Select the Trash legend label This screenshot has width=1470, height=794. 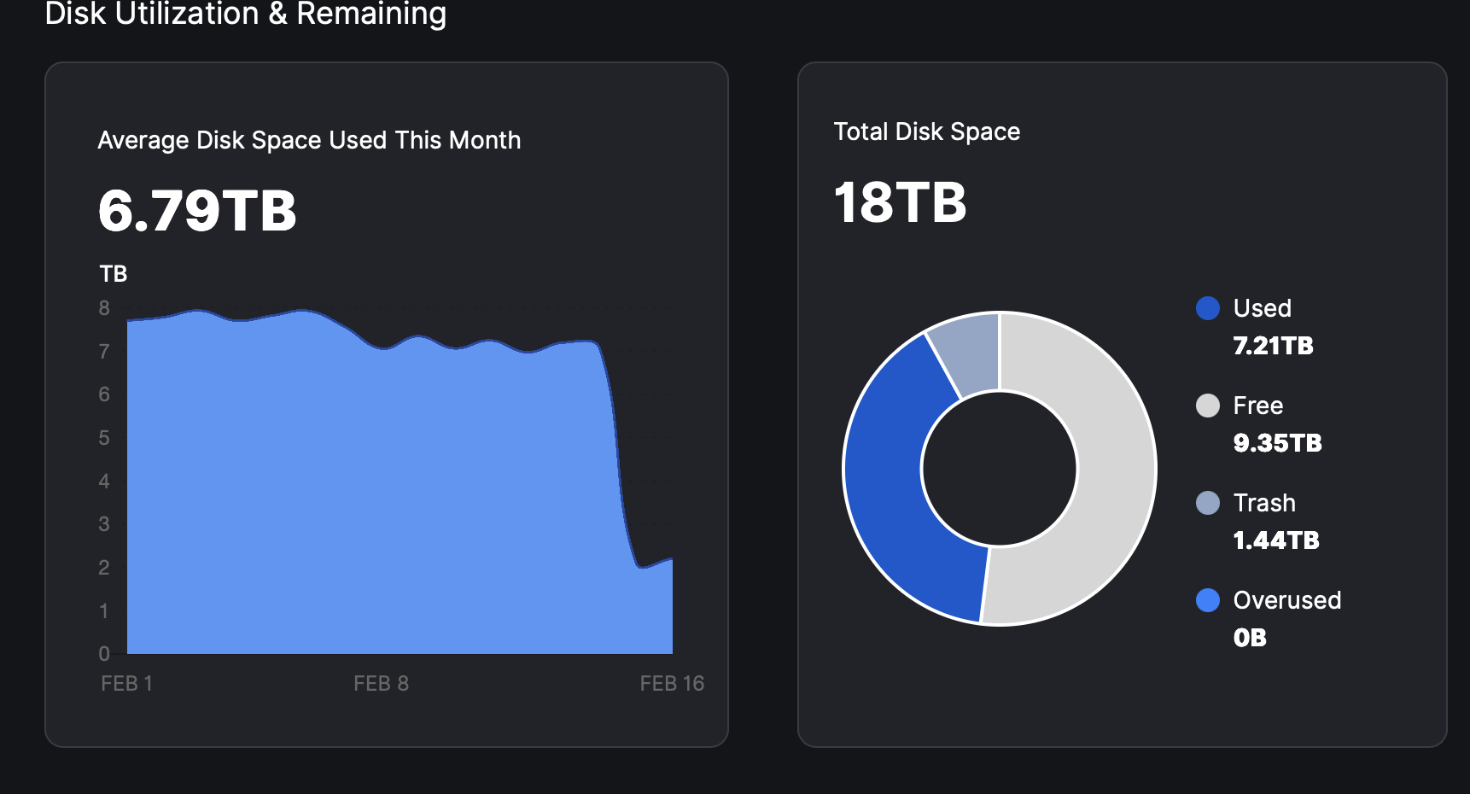coord(1264,503)
